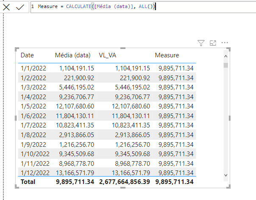
Task: Click Média (data) value 12,107,680.60
Action: point(75,106)
